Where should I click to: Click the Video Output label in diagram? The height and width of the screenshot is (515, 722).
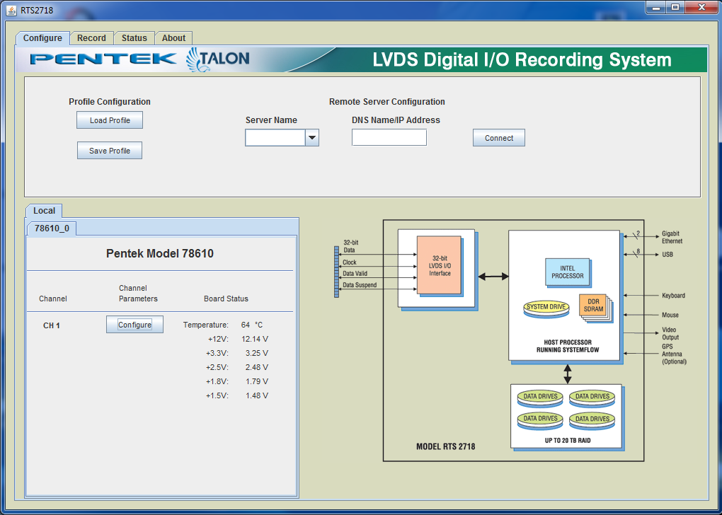[x=670, y=333]
